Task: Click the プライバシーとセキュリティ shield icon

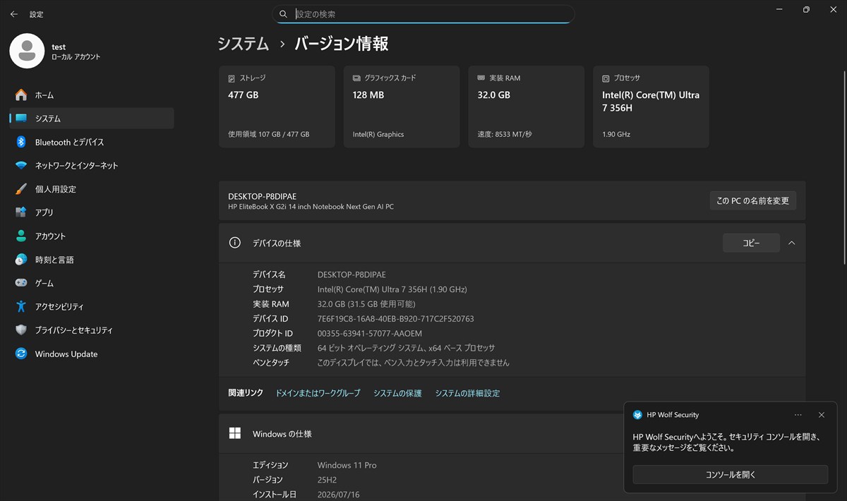Action: coord(21,330)
